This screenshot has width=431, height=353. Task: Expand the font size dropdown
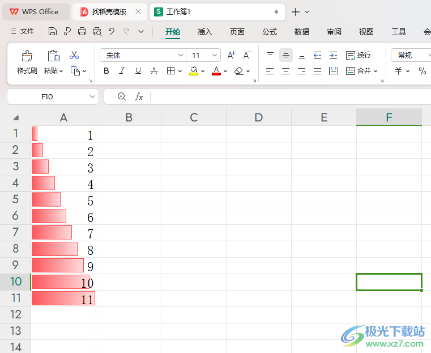[215, 55]
